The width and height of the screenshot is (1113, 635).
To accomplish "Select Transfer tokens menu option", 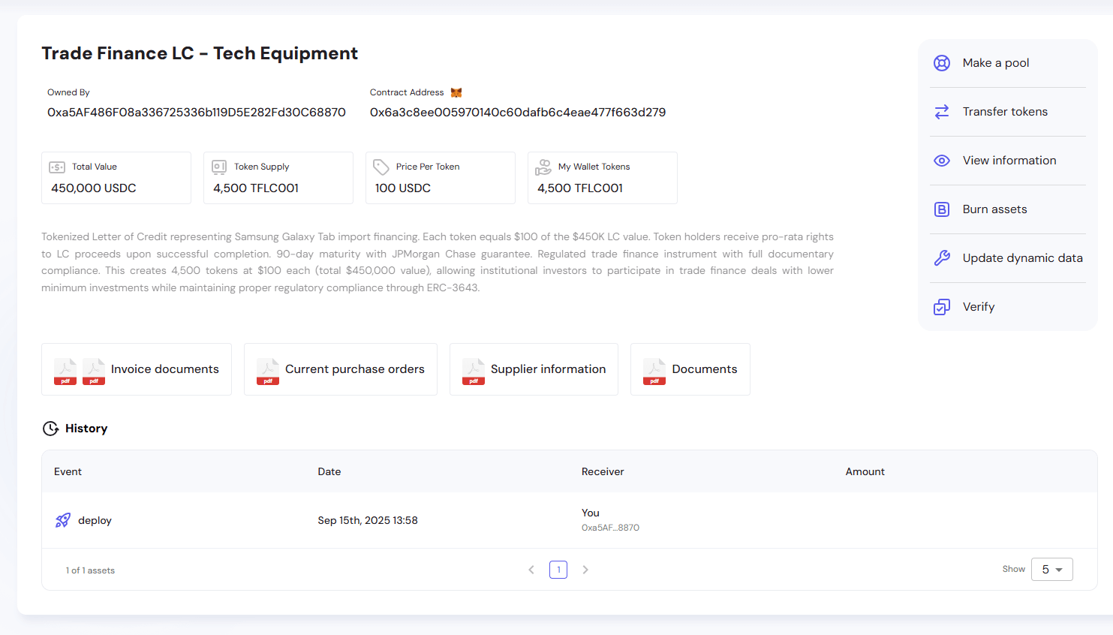I will [x=1005, y=112].
